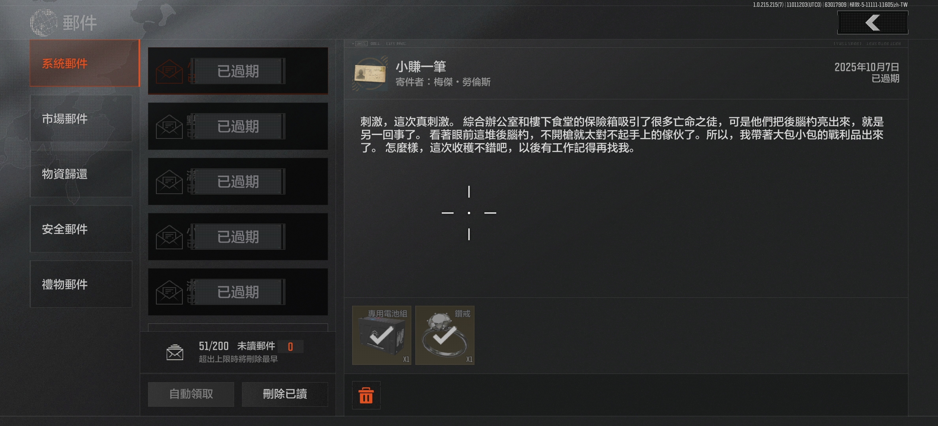Select the 安全郵件 category
The width and height of the screenshot is (938, 426).
(81, 229)
